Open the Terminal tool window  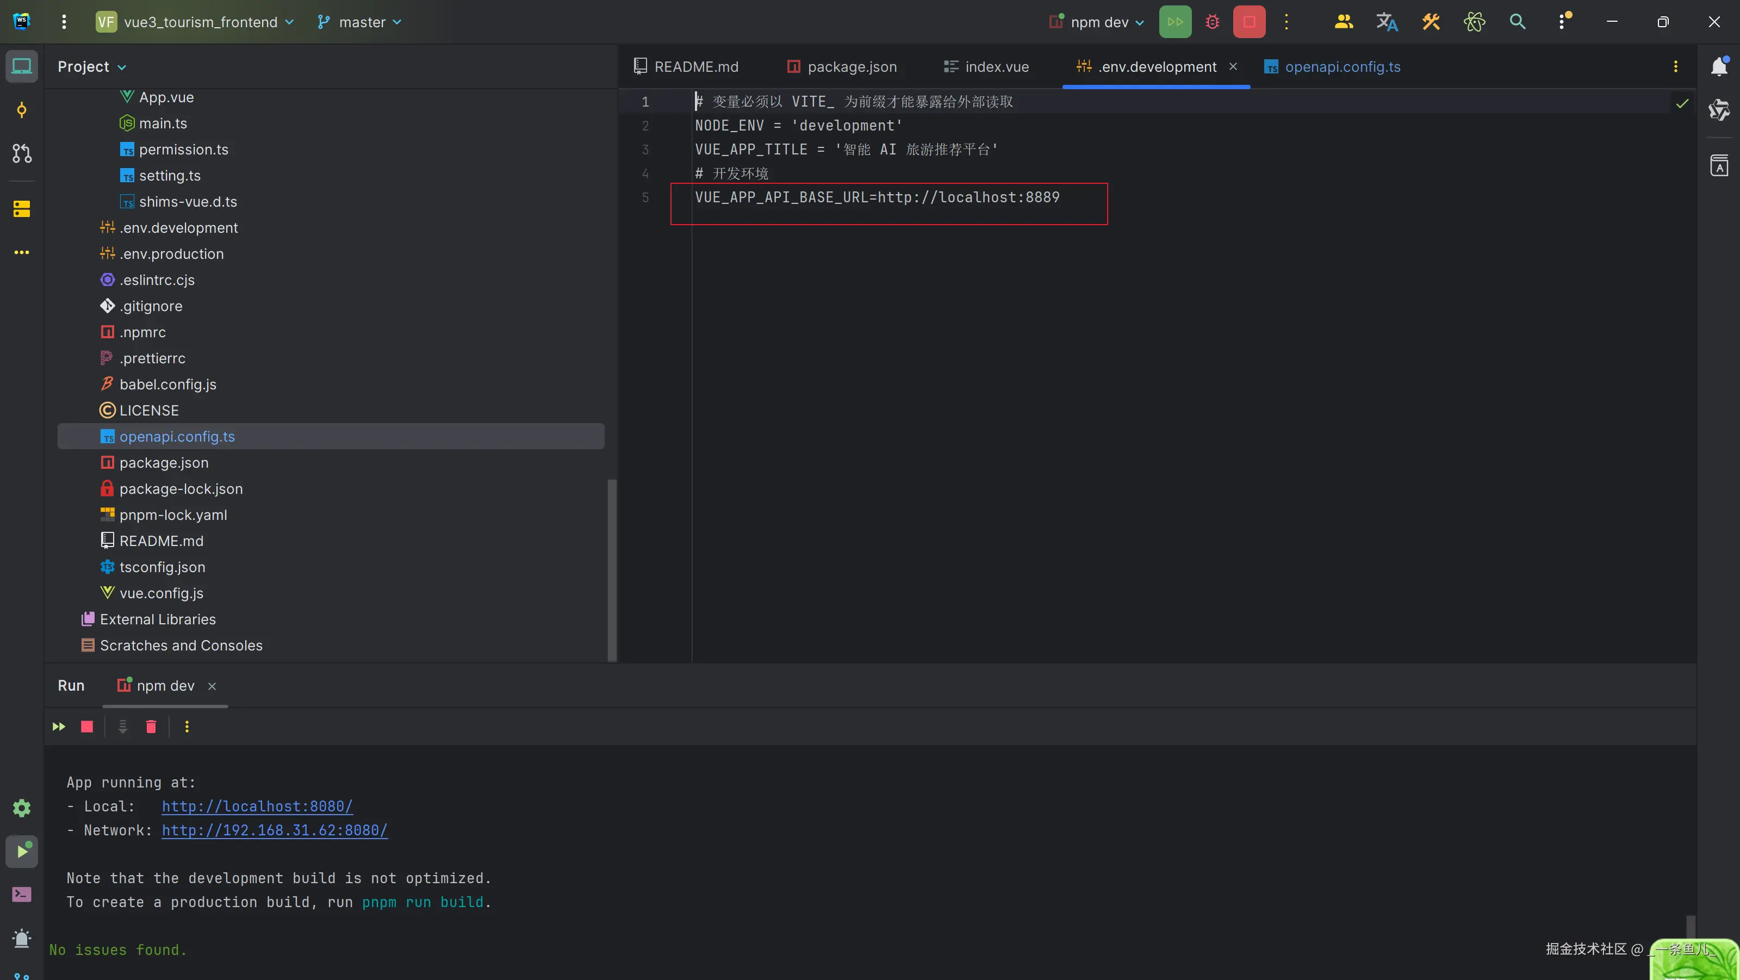coord(22,894)
